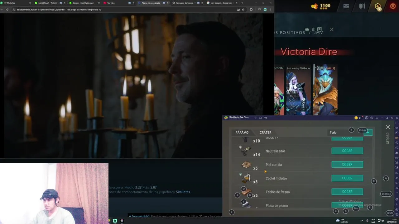Viewport: 399px width, 224px height.
Task: Open the browser extensions puzzle icon
Action: click(x=251, y=10)
